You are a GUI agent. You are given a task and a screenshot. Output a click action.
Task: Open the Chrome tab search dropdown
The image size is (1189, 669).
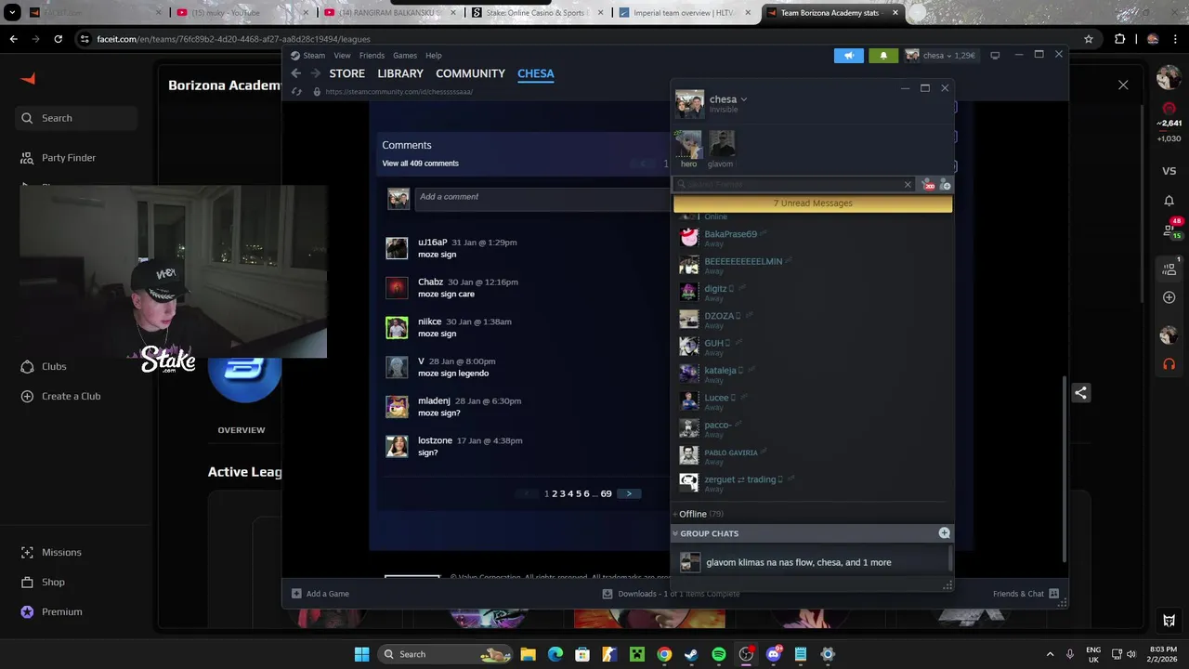[12, 13]
